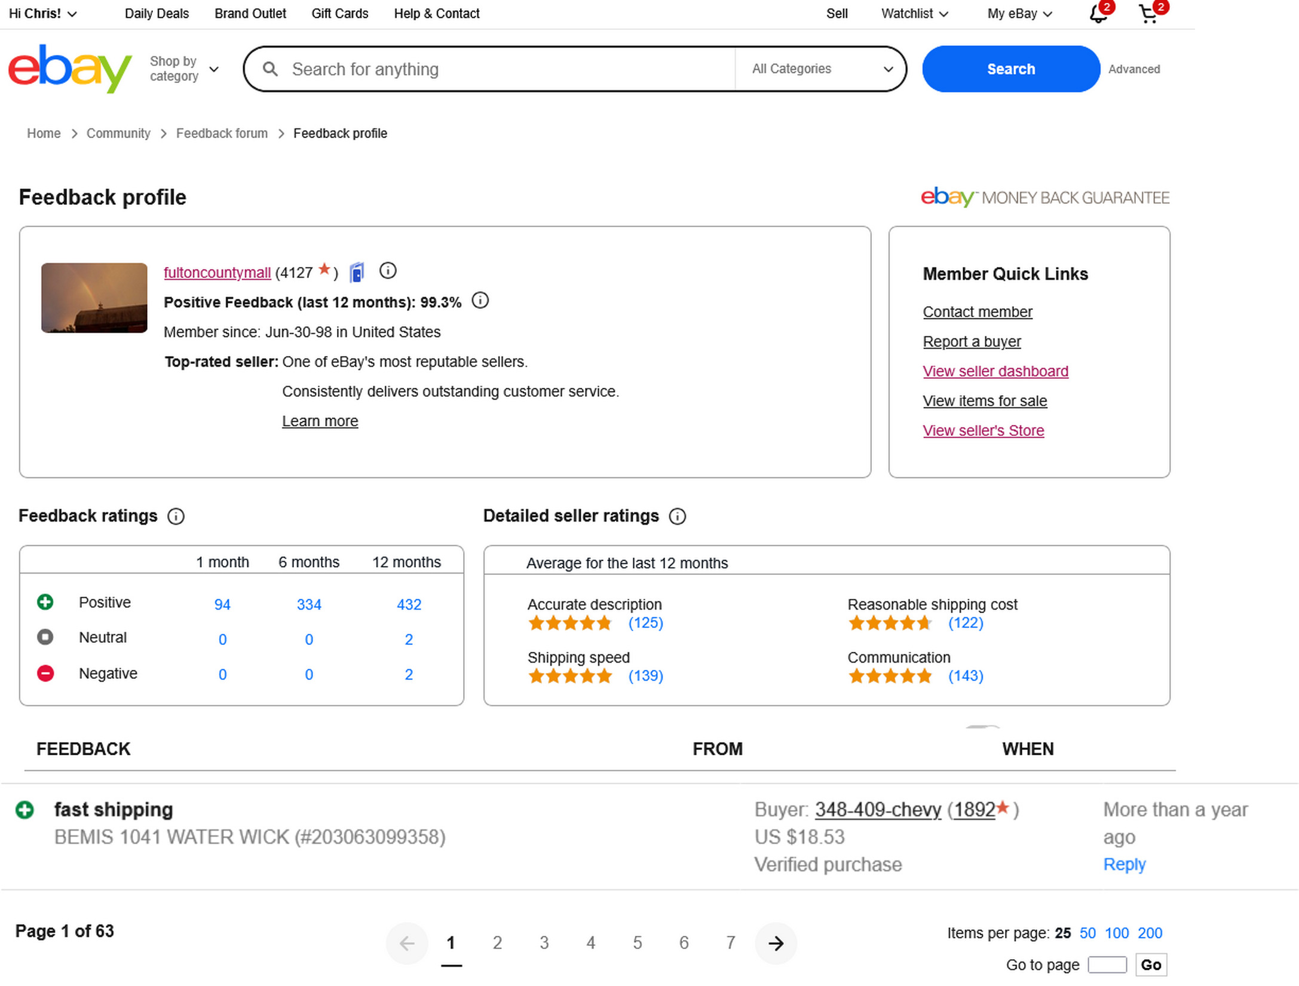Image resolution: width=1299 pixels, height=986 pixels.
Task: Open Detailed seller ratings info icon
Action: [677, 516]
